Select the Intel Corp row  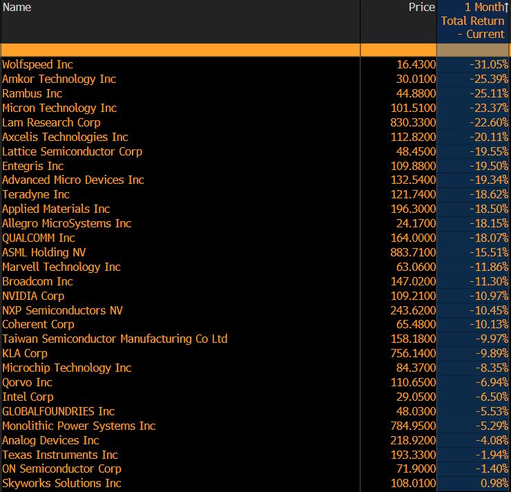28,397
